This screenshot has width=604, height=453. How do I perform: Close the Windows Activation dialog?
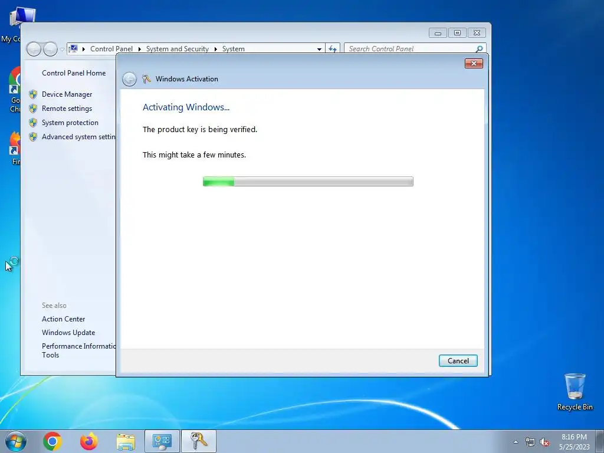[x=474, y=63]
